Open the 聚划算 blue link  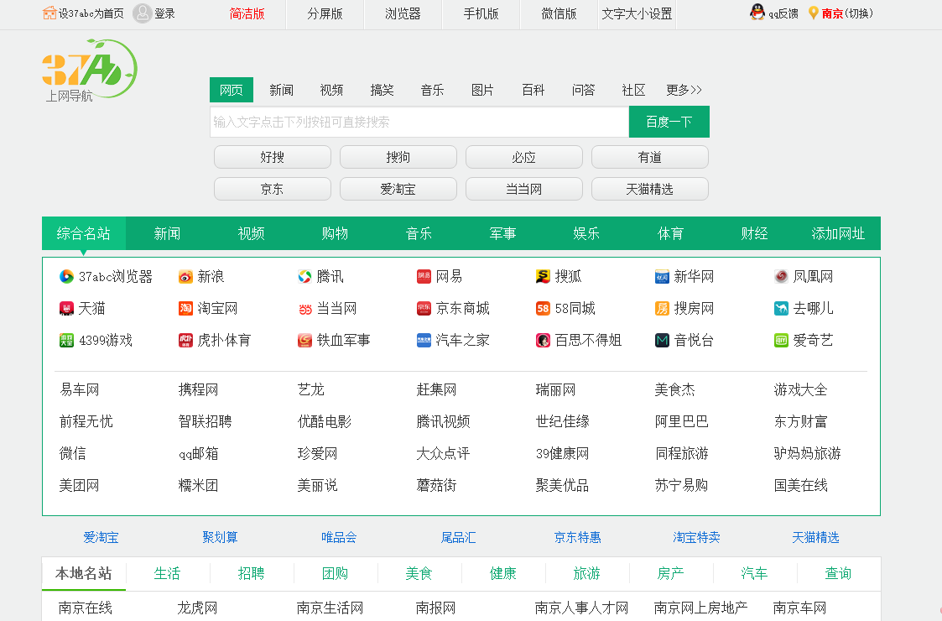tap(220, 537)
